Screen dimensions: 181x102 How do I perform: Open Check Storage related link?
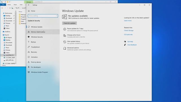click(x=129, y=30)
